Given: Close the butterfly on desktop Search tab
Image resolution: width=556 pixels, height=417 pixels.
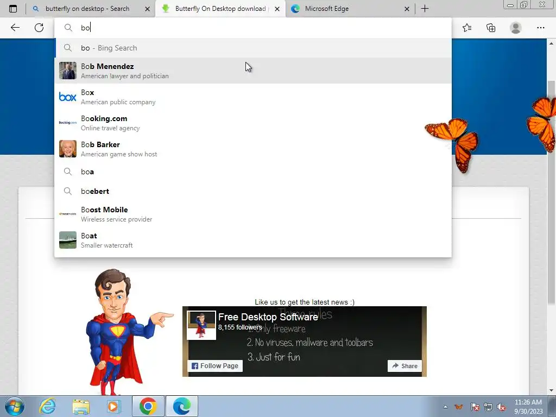Looking at the screenshot, I should [147, 9].
